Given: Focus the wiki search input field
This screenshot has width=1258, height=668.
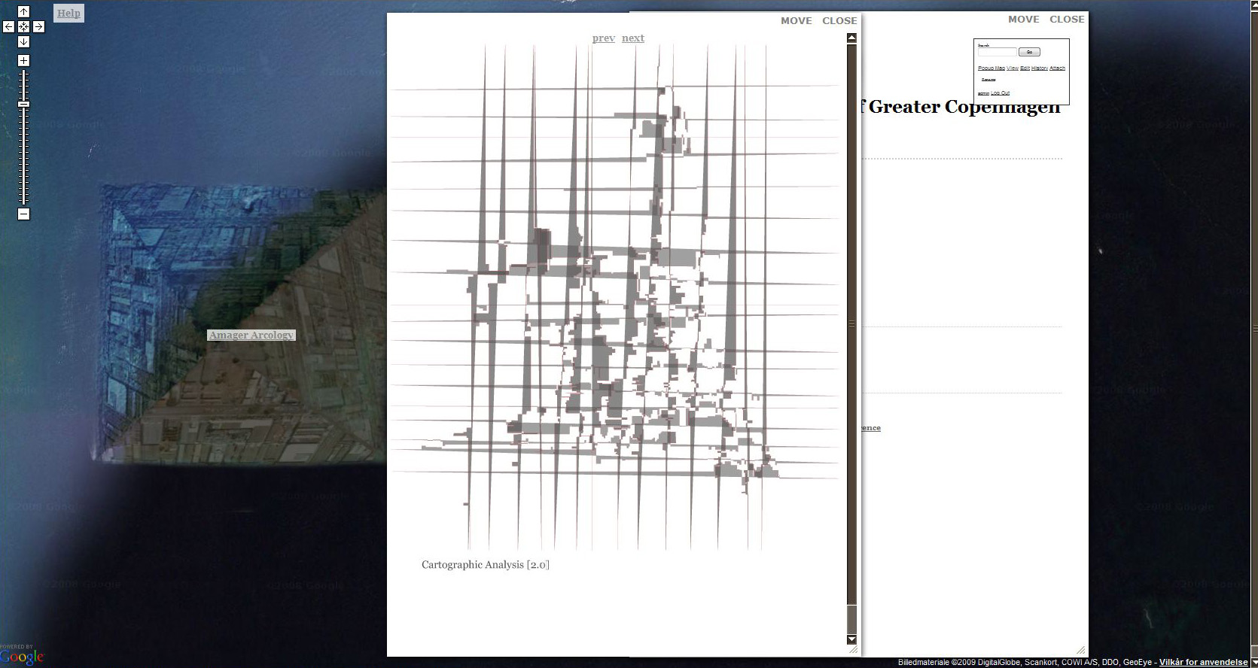Looking at the screenshot, I should (x=997, y=52).
